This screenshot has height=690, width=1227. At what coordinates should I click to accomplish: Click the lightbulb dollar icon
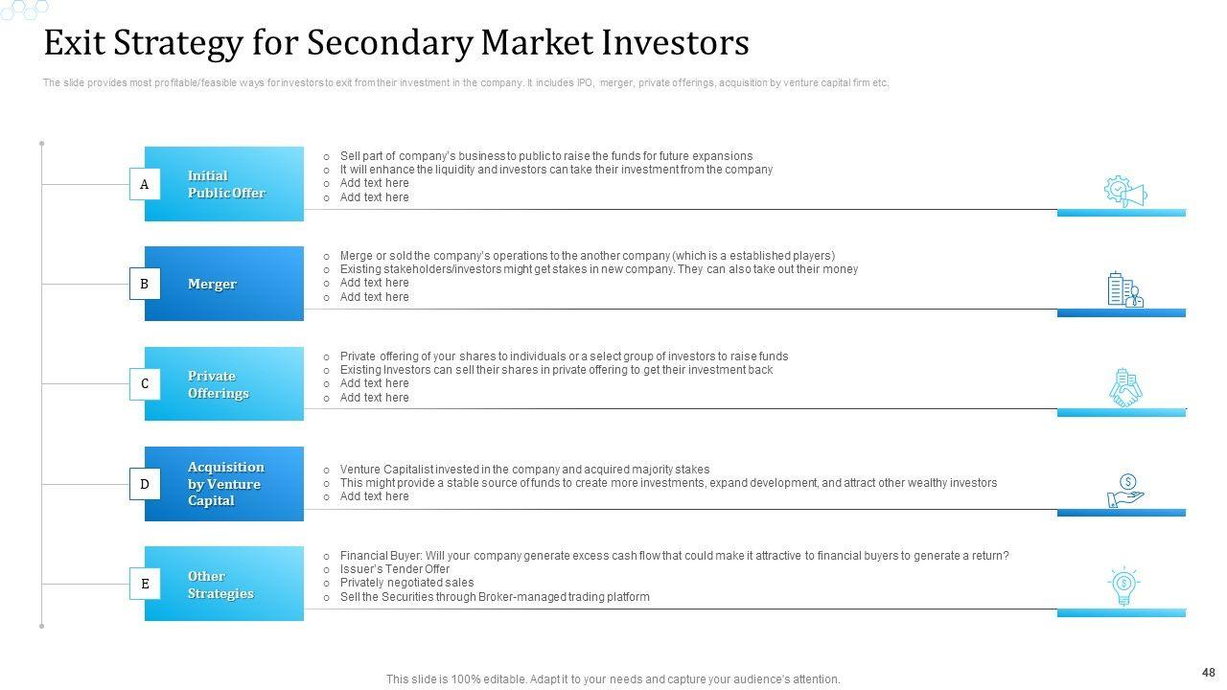[1123, 586]
